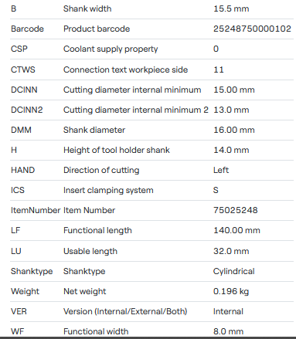The height and width of the screenshot is (339, 296).
Task: Click the Coolant supply property label
Action: point(111,49)
